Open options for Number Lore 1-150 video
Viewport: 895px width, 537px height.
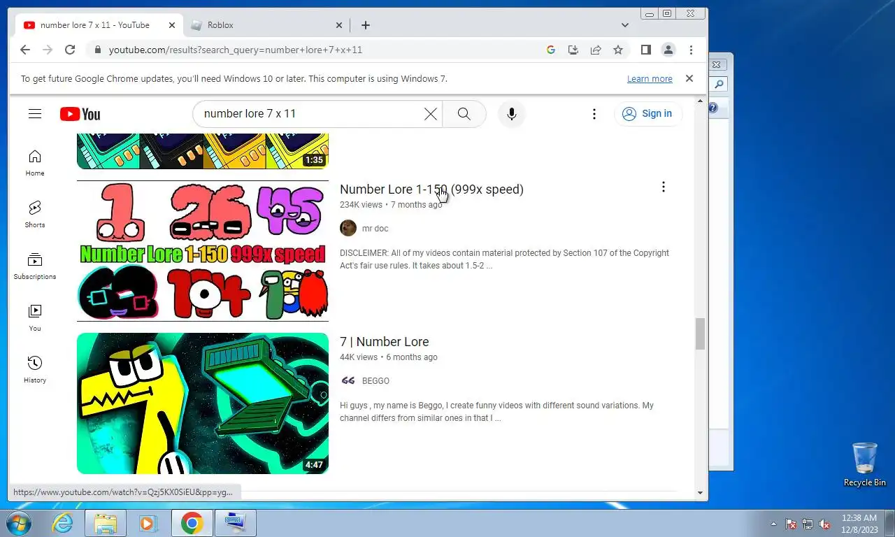663,187
